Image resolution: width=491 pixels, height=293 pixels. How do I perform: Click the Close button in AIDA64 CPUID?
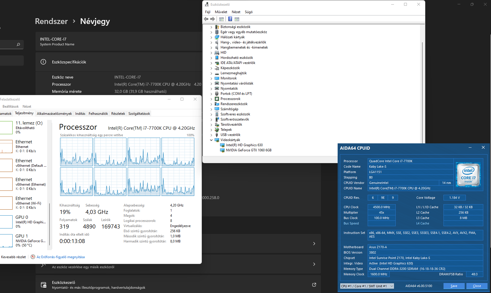[x=477, y=286]
